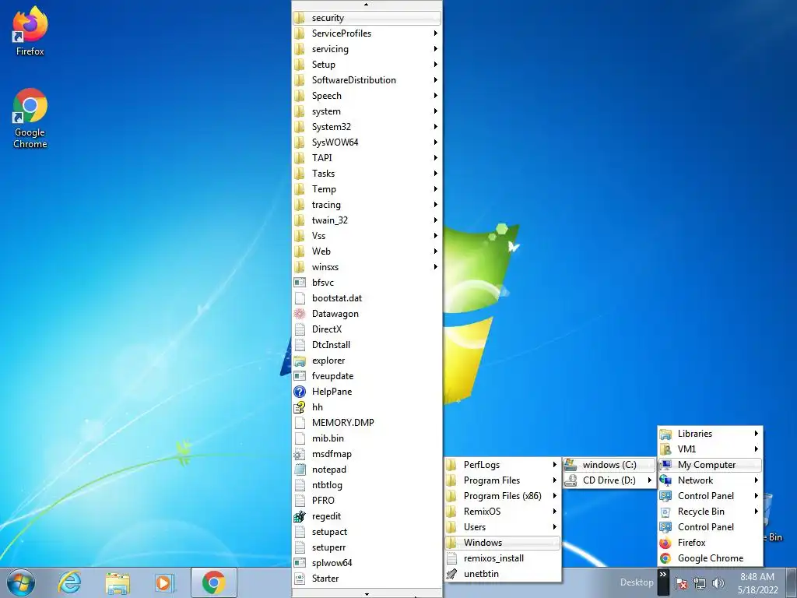The height and width of the screenshot is (598, 797).
Task: Click HelpPane question mark icon
Action: 300,392
